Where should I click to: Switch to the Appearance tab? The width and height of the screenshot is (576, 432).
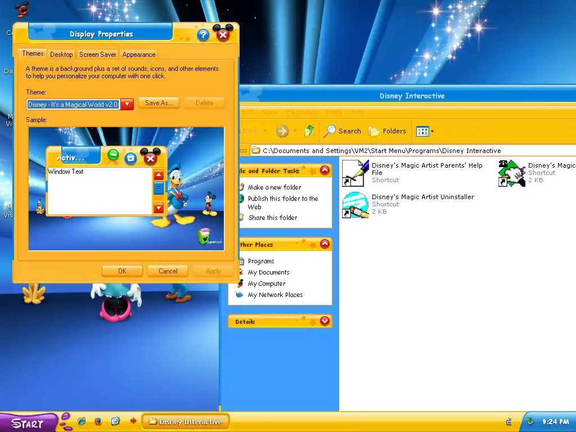pyautogui.click(x=139, y=55)
